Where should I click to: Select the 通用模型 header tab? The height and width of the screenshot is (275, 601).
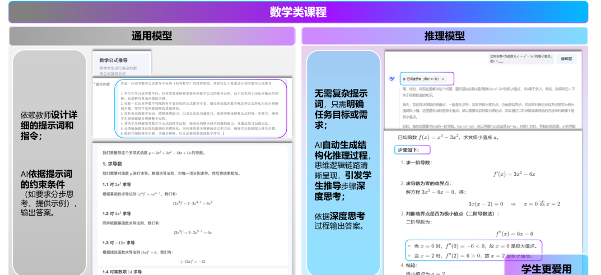[x=152, y=36]
